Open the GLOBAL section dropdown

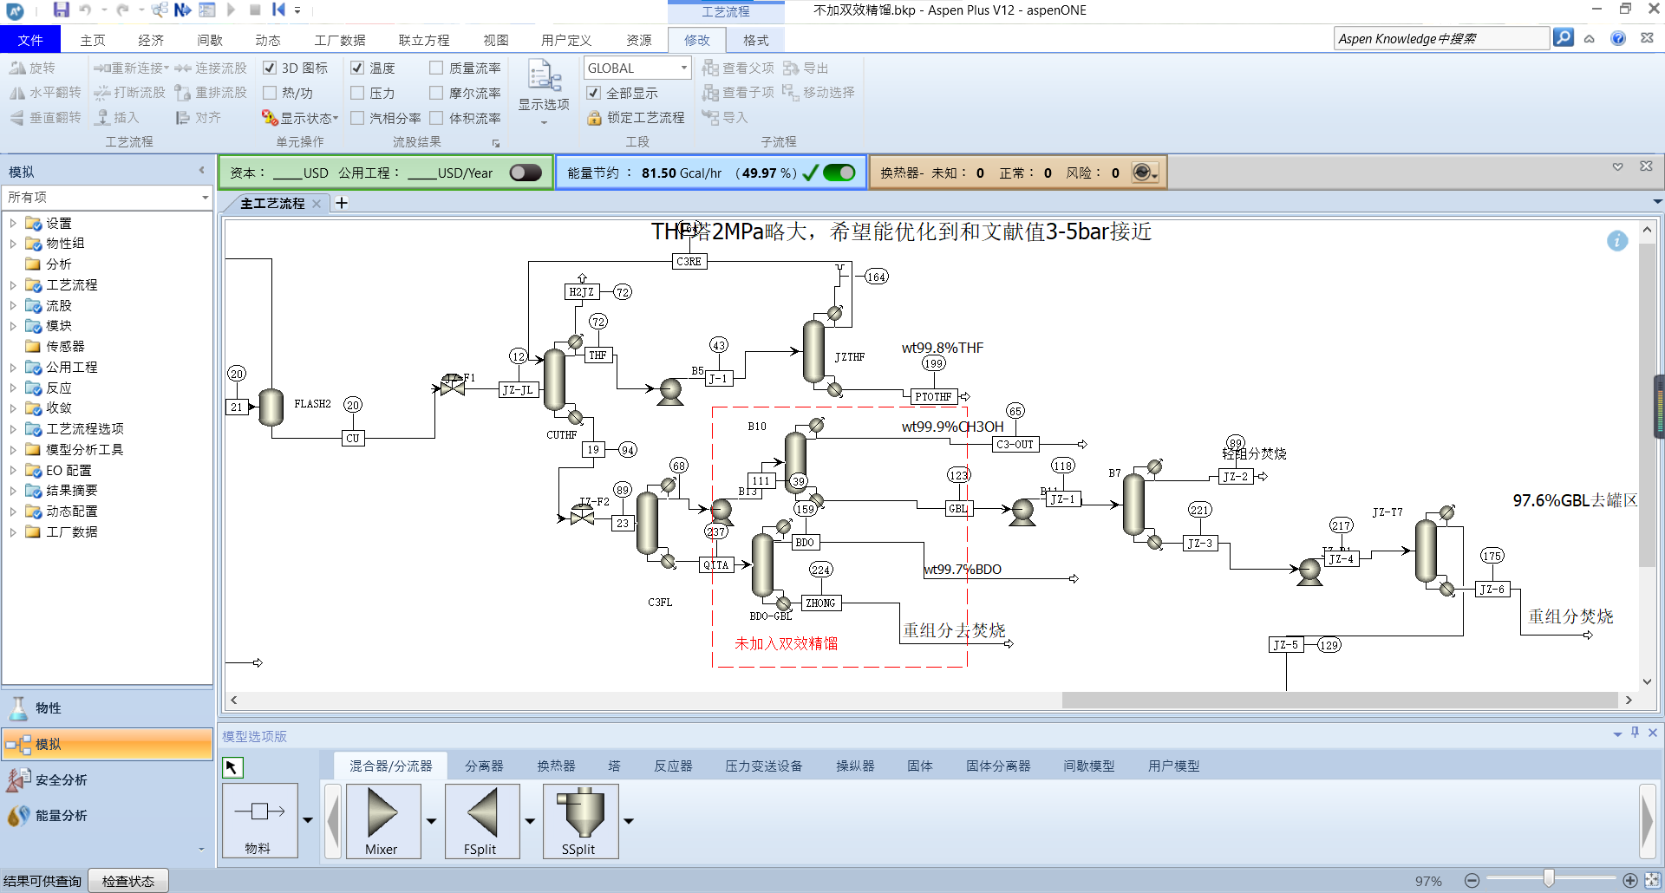tap(683, 68)
